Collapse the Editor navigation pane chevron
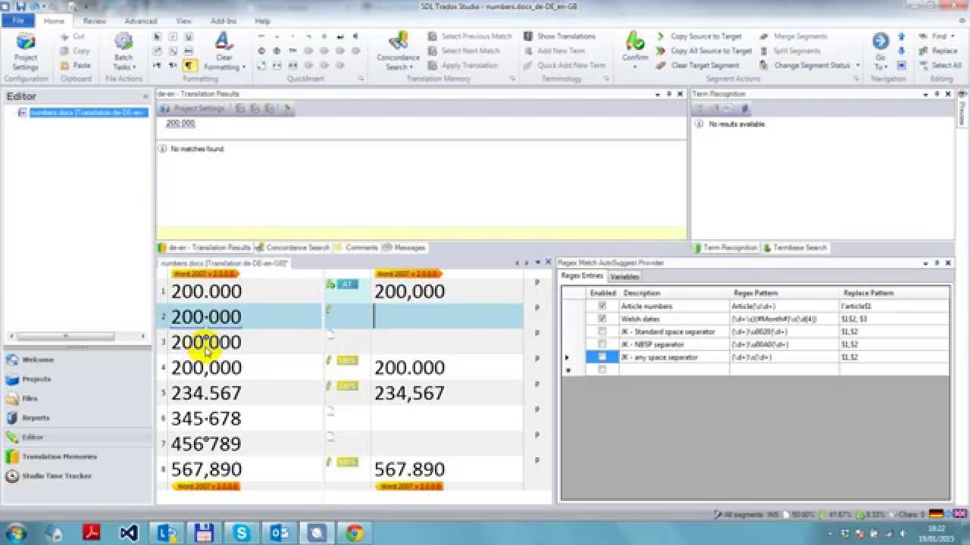The width and height of the screenshot is (970, 545). pos(145,96)
